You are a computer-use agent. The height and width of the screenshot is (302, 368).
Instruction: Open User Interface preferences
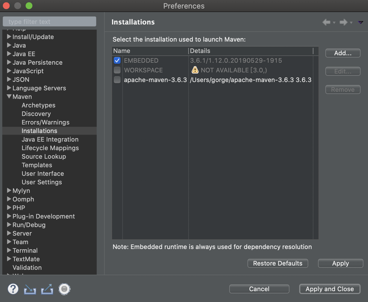tap(43, 174)
